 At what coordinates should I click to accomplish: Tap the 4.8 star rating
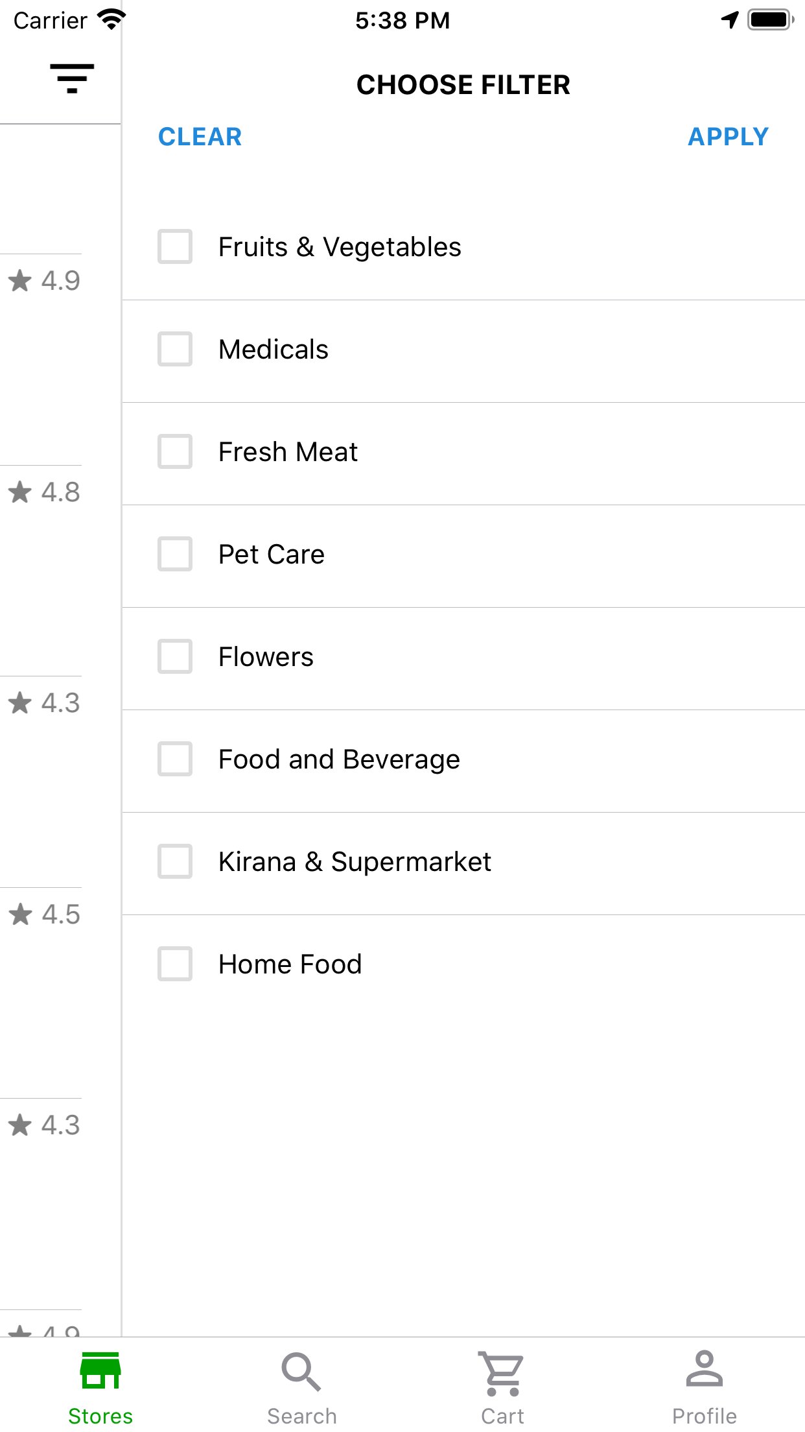click(x=44, y=492)
